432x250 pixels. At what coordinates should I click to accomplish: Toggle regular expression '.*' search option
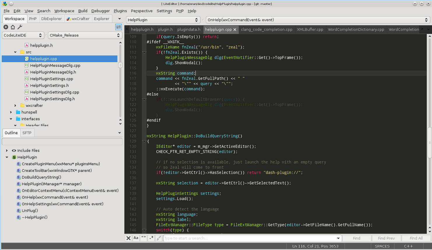click(151, 238)
